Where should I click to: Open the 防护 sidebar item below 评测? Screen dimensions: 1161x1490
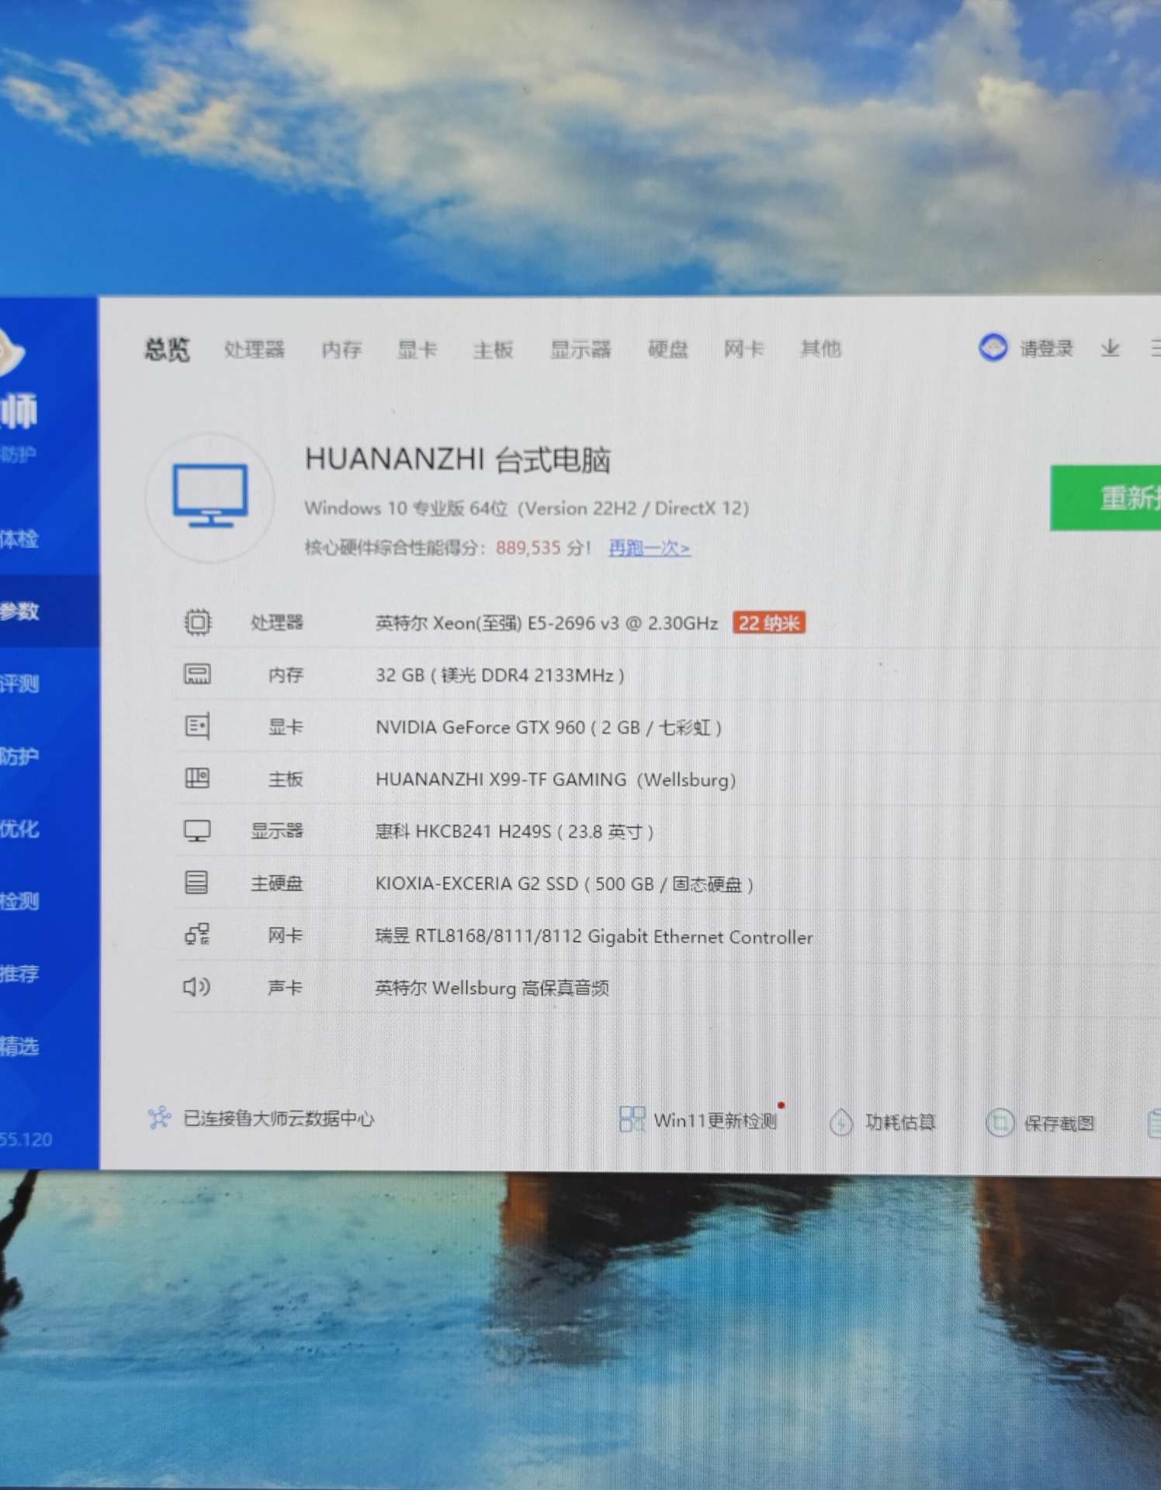20,757
